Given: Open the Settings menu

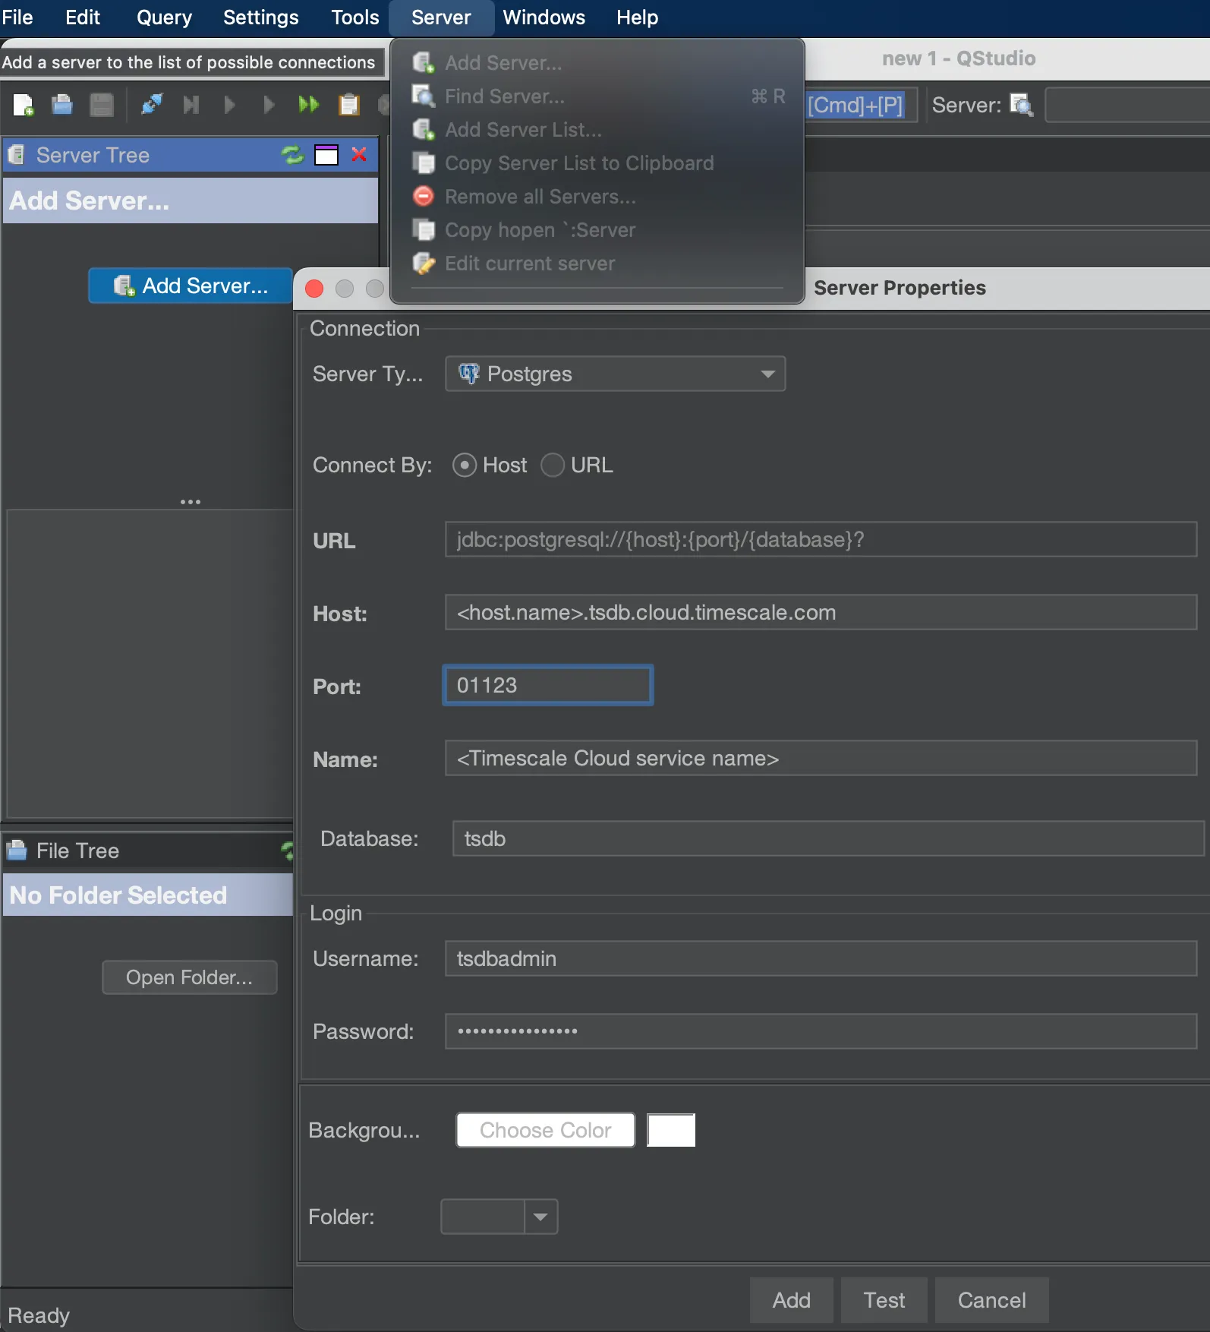Looking at the screenshot, I should click(260, 17).
